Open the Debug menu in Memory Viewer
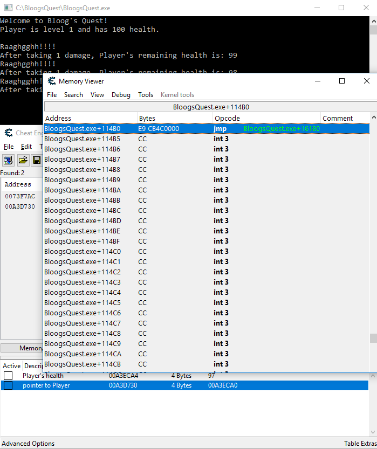The height and width of the screenshot is (449, 377). click(121, 95)
